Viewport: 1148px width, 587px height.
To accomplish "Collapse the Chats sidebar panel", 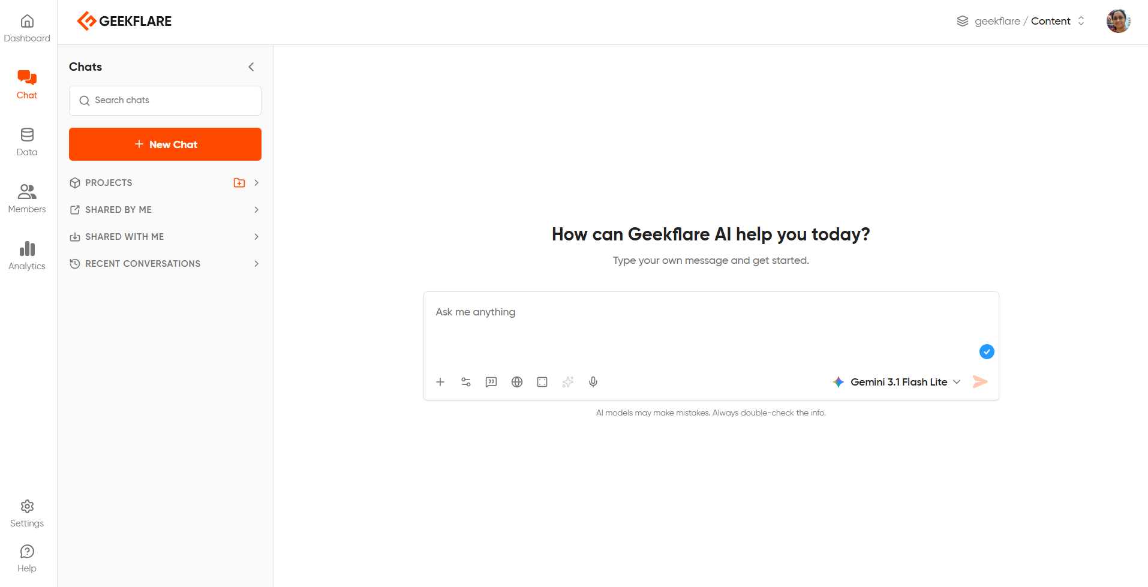I will 251,67.
